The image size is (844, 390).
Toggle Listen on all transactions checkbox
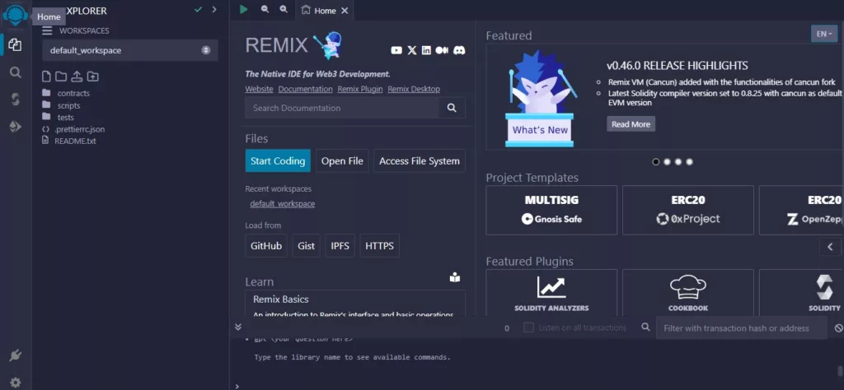point(528,327)
